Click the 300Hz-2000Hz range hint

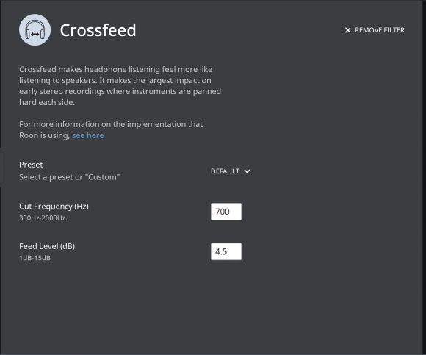pyautogui.click(x=43, y=218)
